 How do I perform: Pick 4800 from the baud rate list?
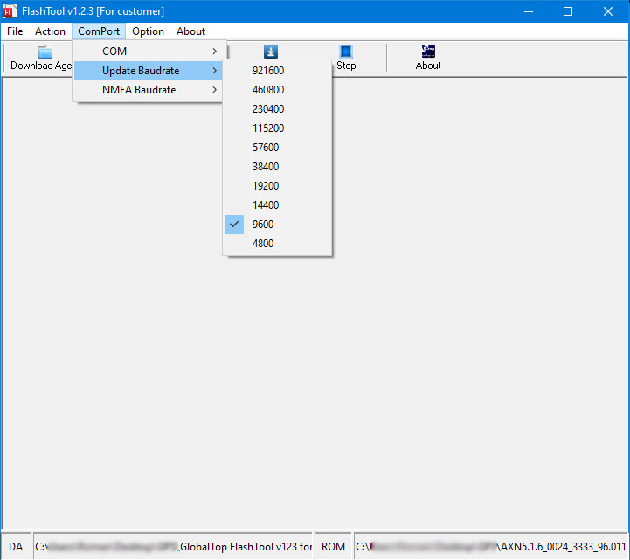tap(263, 244)
